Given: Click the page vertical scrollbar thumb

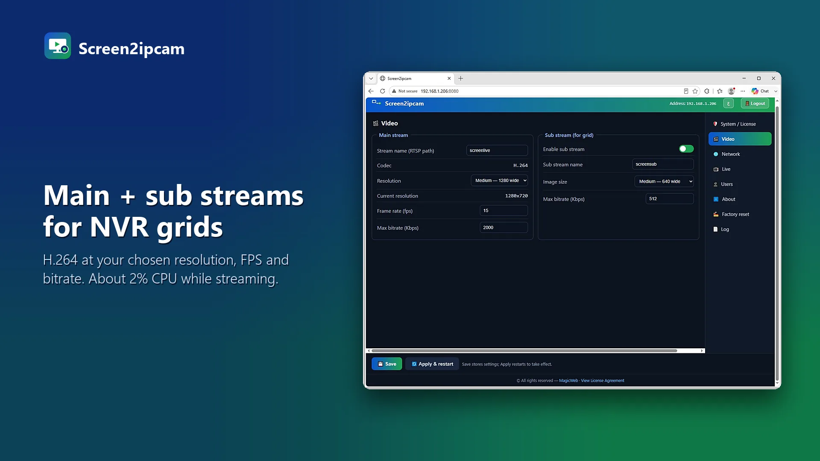Looking at the screenshot, I should (x=777, y=243).
